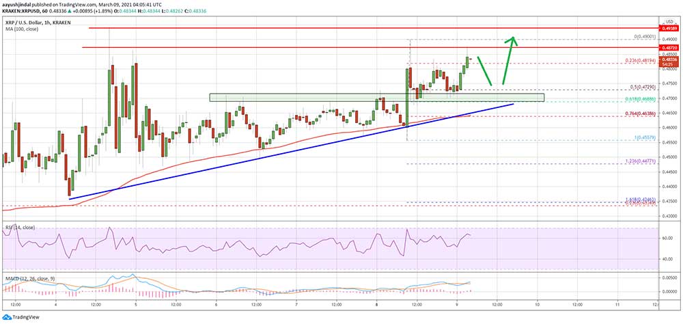The image size is (683, 324).
Task: Click the aayushjindal author name in the header
Action: point(17,3)
